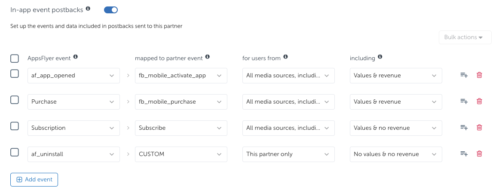496x193 pixels.
Task: Check the Purchase event row checkbox
Action: 15,100
